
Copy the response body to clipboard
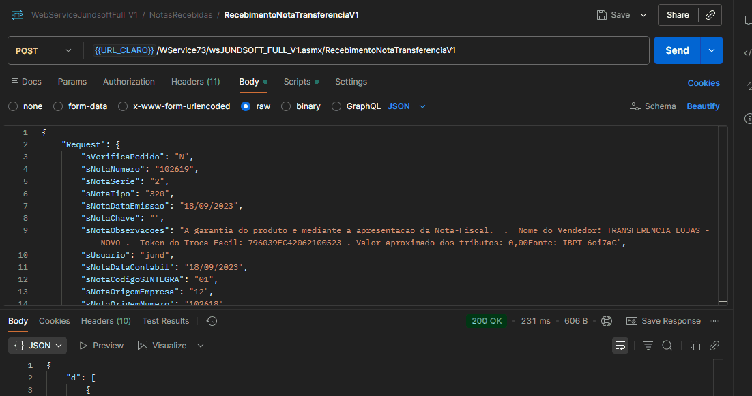[x=695, y=346]
